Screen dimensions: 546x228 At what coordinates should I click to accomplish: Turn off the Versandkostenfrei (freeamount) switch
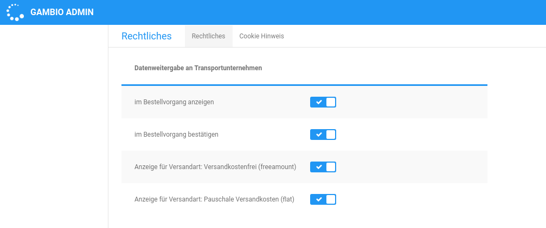click(x=323, y=167)
